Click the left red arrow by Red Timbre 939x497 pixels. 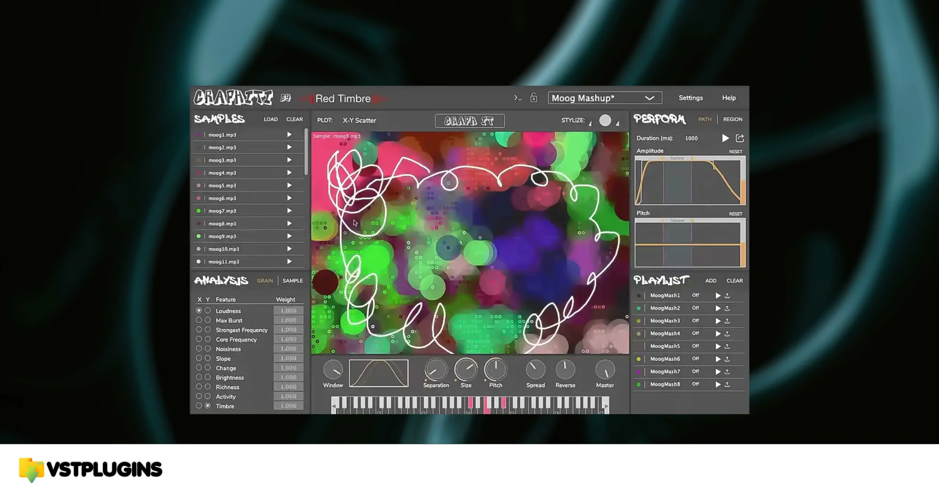click(307, 99)
